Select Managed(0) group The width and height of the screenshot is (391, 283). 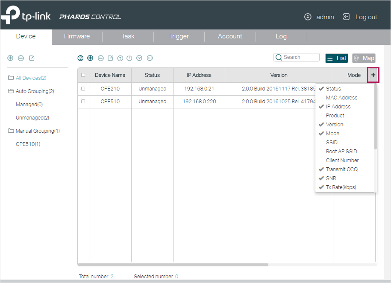pos(29,105)
